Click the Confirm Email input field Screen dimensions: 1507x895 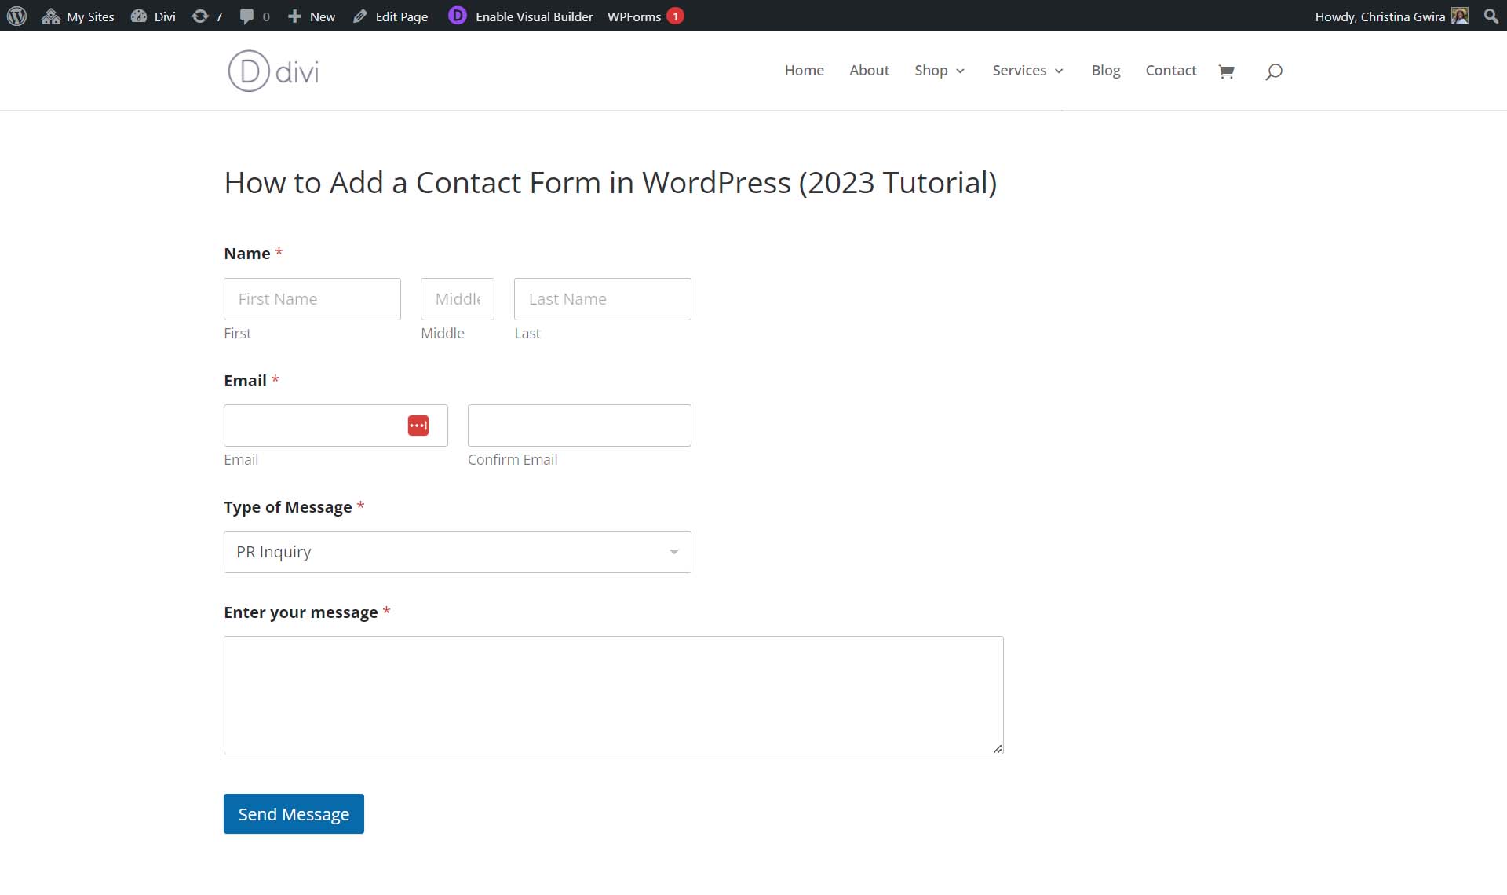[579, 426]
